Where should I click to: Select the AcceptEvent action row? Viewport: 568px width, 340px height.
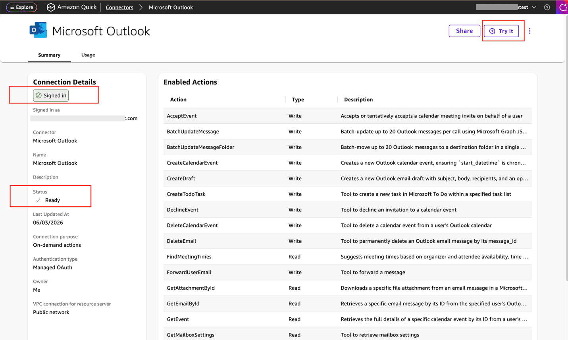pos(347,116)
